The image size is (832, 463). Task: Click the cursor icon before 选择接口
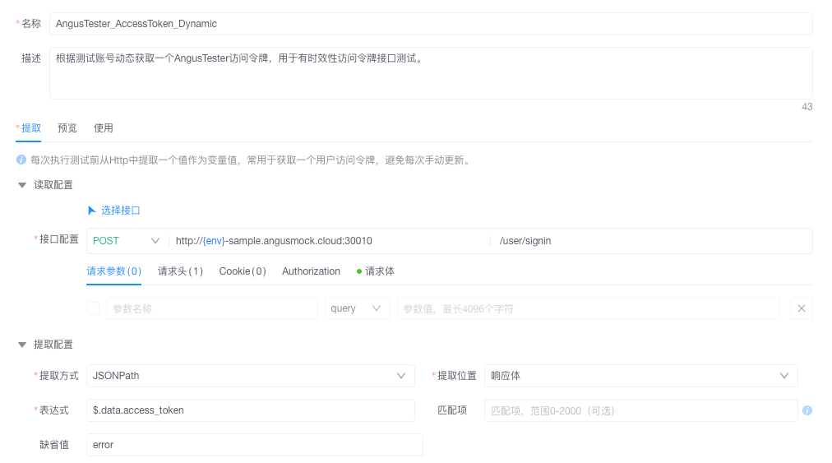[x=92, y=211]
